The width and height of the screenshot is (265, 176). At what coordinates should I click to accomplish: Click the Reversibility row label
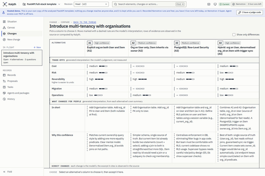point(58,79)
